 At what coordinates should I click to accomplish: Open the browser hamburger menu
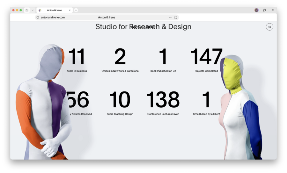coord(273,10)
